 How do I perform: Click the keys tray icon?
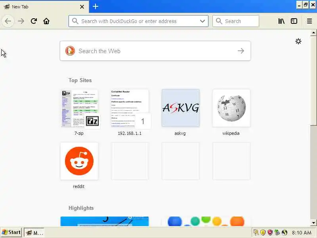256,232
